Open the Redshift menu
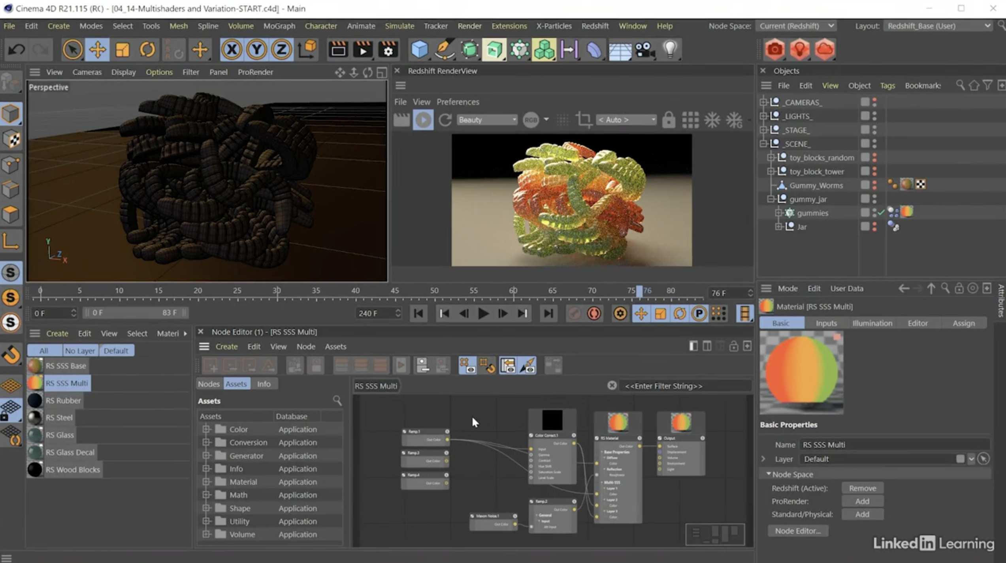 point(594,26)
